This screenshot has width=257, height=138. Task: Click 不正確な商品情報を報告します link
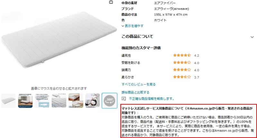151,99
